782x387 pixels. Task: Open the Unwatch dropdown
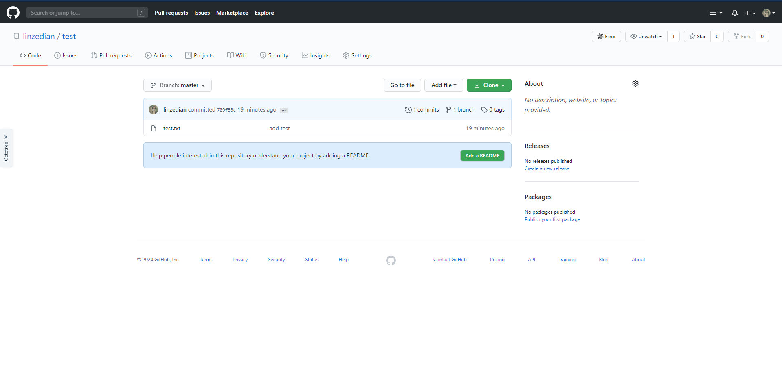point(646,36)
